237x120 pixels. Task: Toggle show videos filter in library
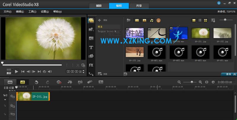coord(137,20)
